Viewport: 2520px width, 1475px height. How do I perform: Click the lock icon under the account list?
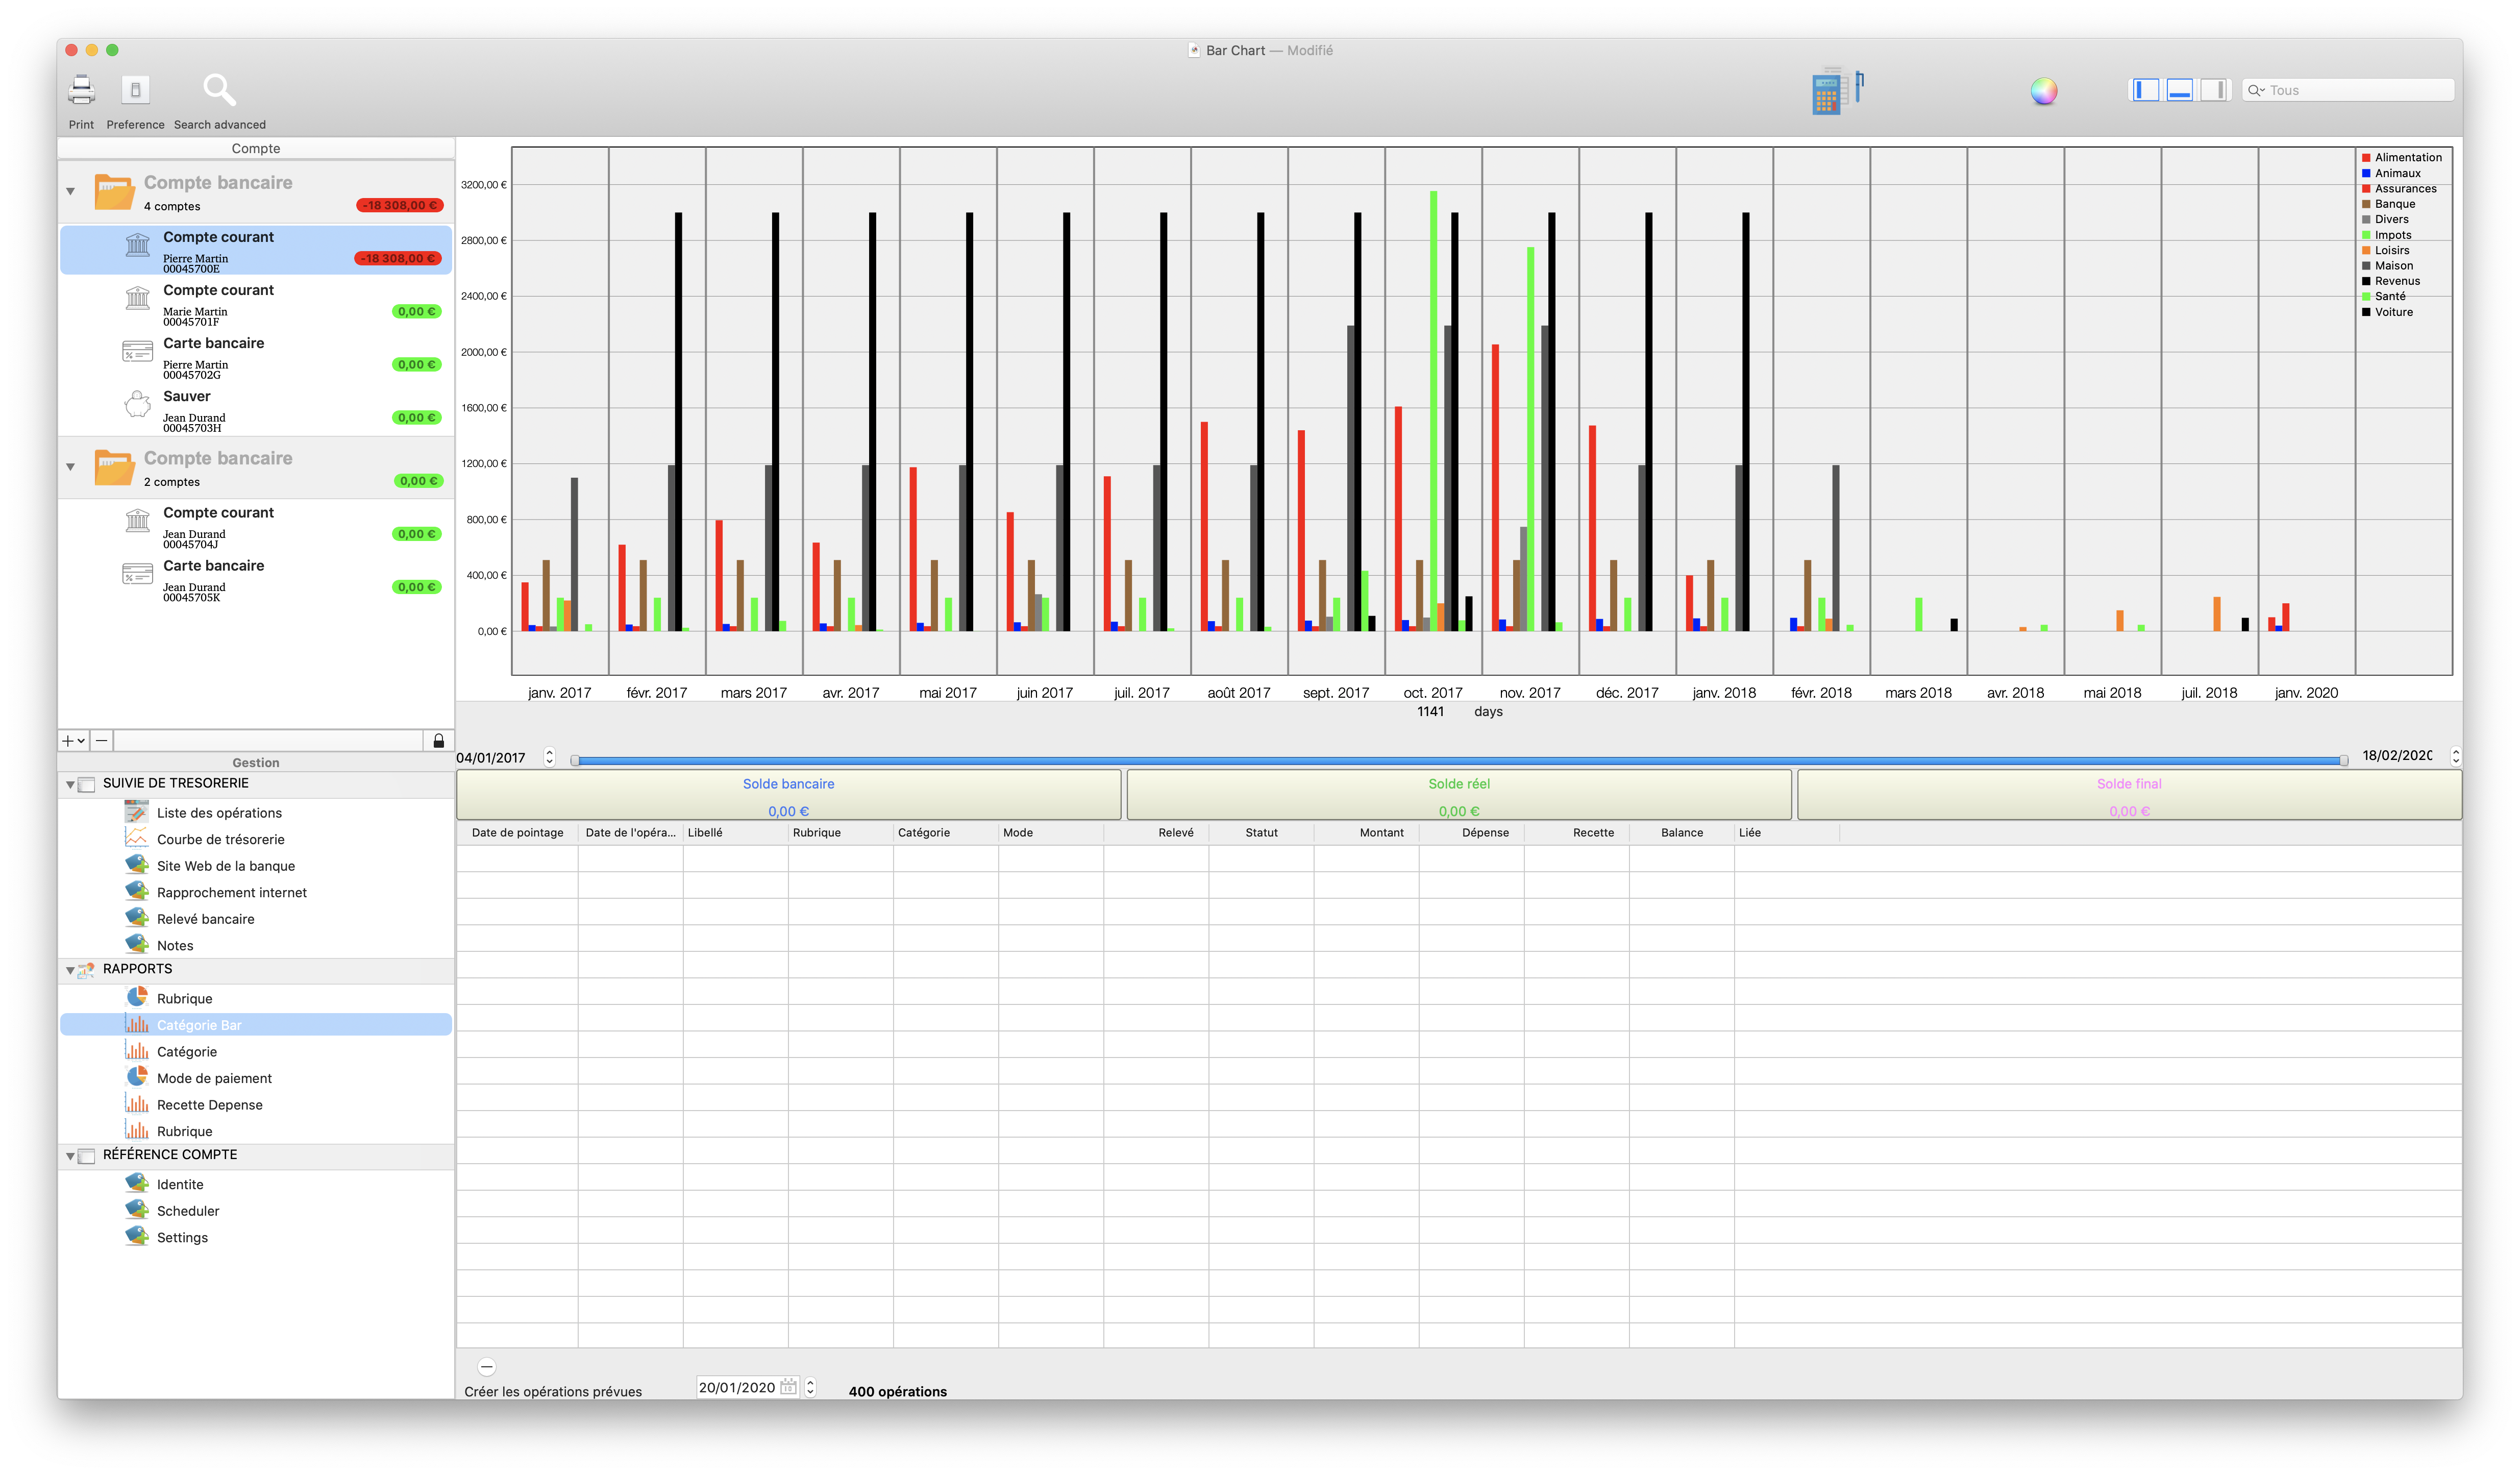click(x=438, y=741)
